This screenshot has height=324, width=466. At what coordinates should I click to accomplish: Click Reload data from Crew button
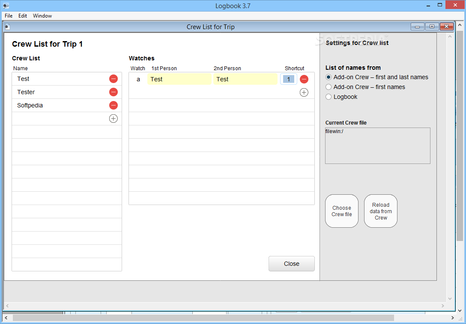(x=381, y=211)
